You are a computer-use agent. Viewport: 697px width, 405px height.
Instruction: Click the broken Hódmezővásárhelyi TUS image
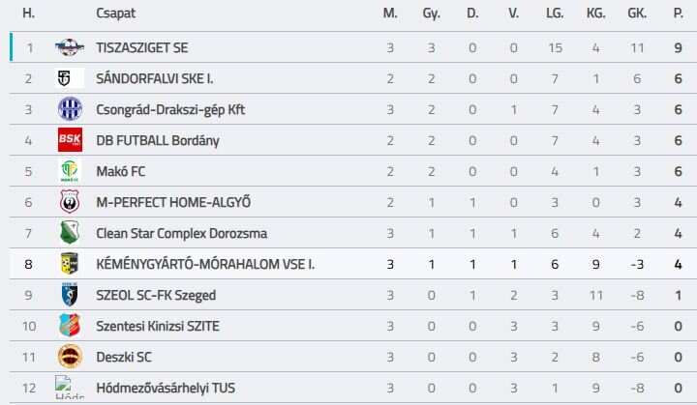(x=70, y=388)
